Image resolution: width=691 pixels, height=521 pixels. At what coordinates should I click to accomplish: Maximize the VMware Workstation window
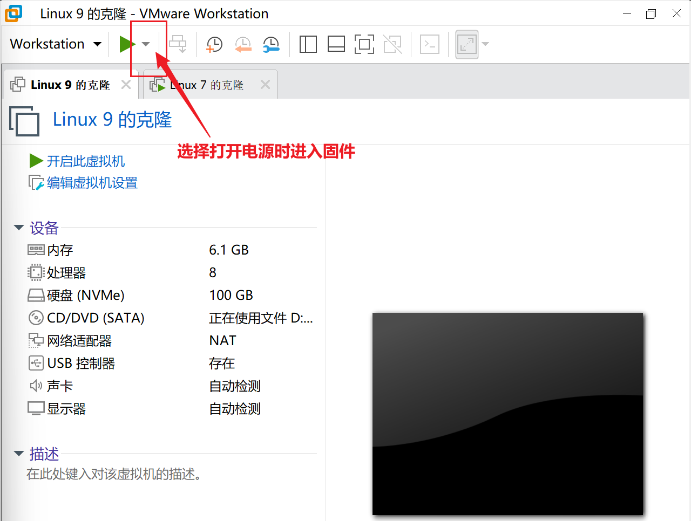point(651,13)
